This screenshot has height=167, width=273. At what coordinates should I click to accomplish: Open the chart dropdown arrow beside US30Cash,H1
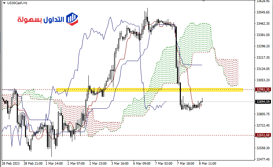point(4,3)
